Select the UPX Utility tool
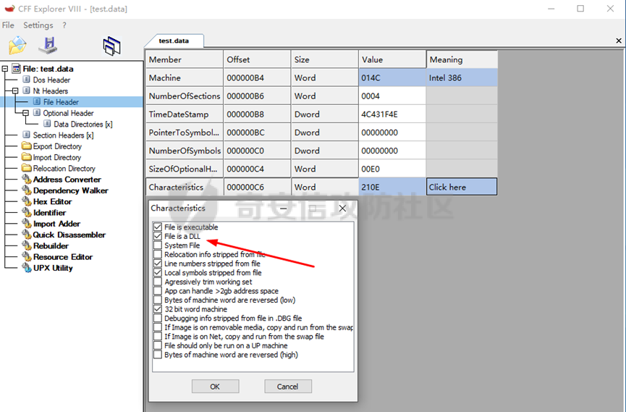The height and width of the screenshot is (412, 626). pyautogui.click(x=53, y=268)
